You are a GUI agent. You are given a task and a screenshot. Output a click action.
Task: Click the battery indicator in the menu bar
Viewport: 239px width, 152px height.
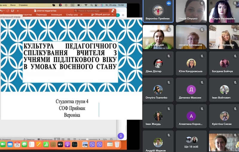pyautogui.click(x=79, y=5)
